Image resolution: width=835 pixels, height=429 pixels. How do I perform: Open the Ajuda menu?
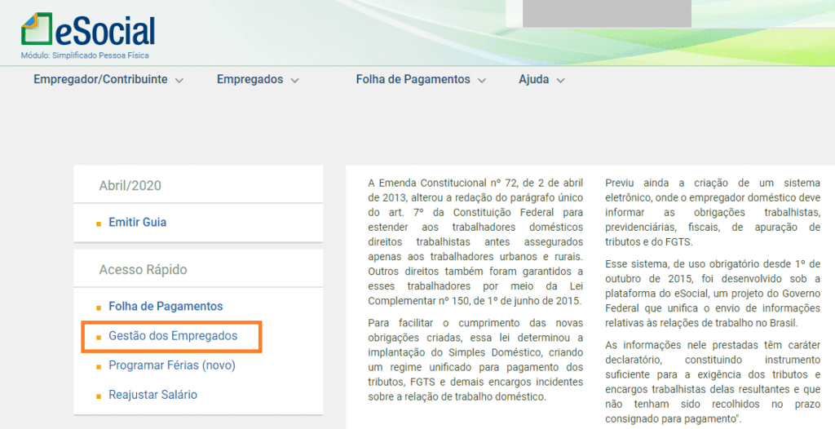tap(533, 79)
